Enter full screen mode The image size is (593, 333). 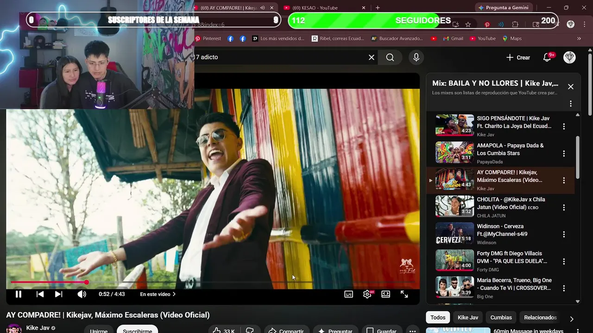click(x=404, y=294)
